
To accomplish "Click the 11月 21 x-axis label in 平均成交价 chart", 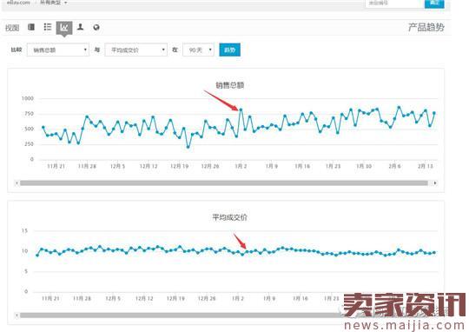I will click(50, 298).
